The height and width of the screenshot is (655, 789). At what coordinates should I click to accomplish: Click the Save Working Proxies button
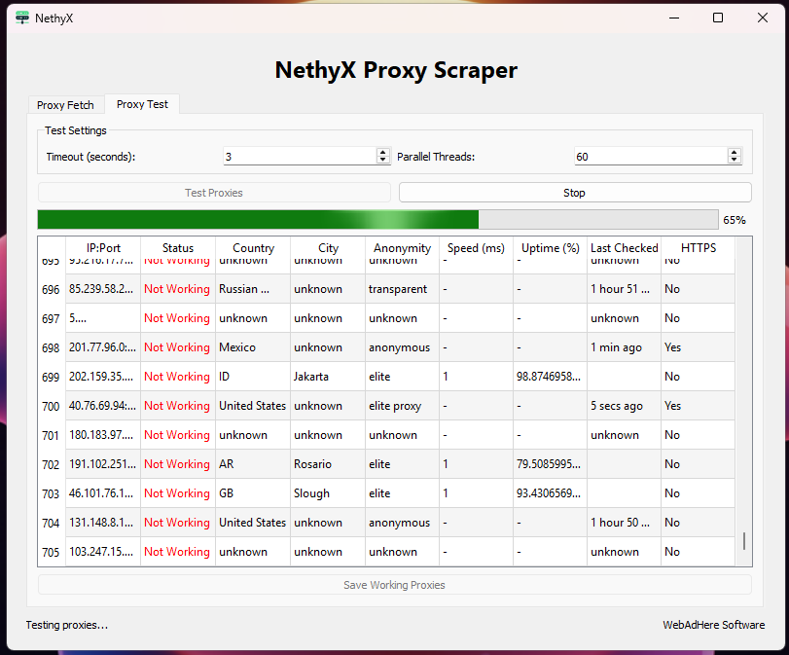[395, 585]
